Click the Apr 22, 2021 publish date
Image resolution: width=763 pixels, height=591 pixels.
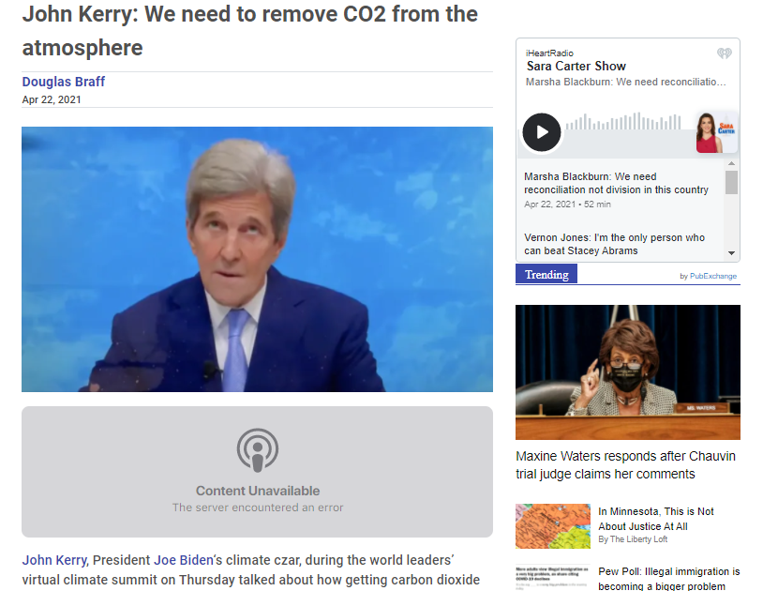coord(52,99)
